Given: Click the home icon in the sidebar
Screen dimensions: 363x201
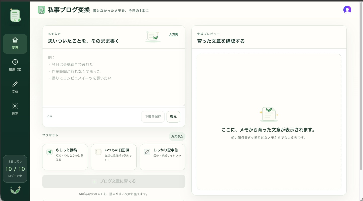Looking at the screenshot, I should [15, 40].
